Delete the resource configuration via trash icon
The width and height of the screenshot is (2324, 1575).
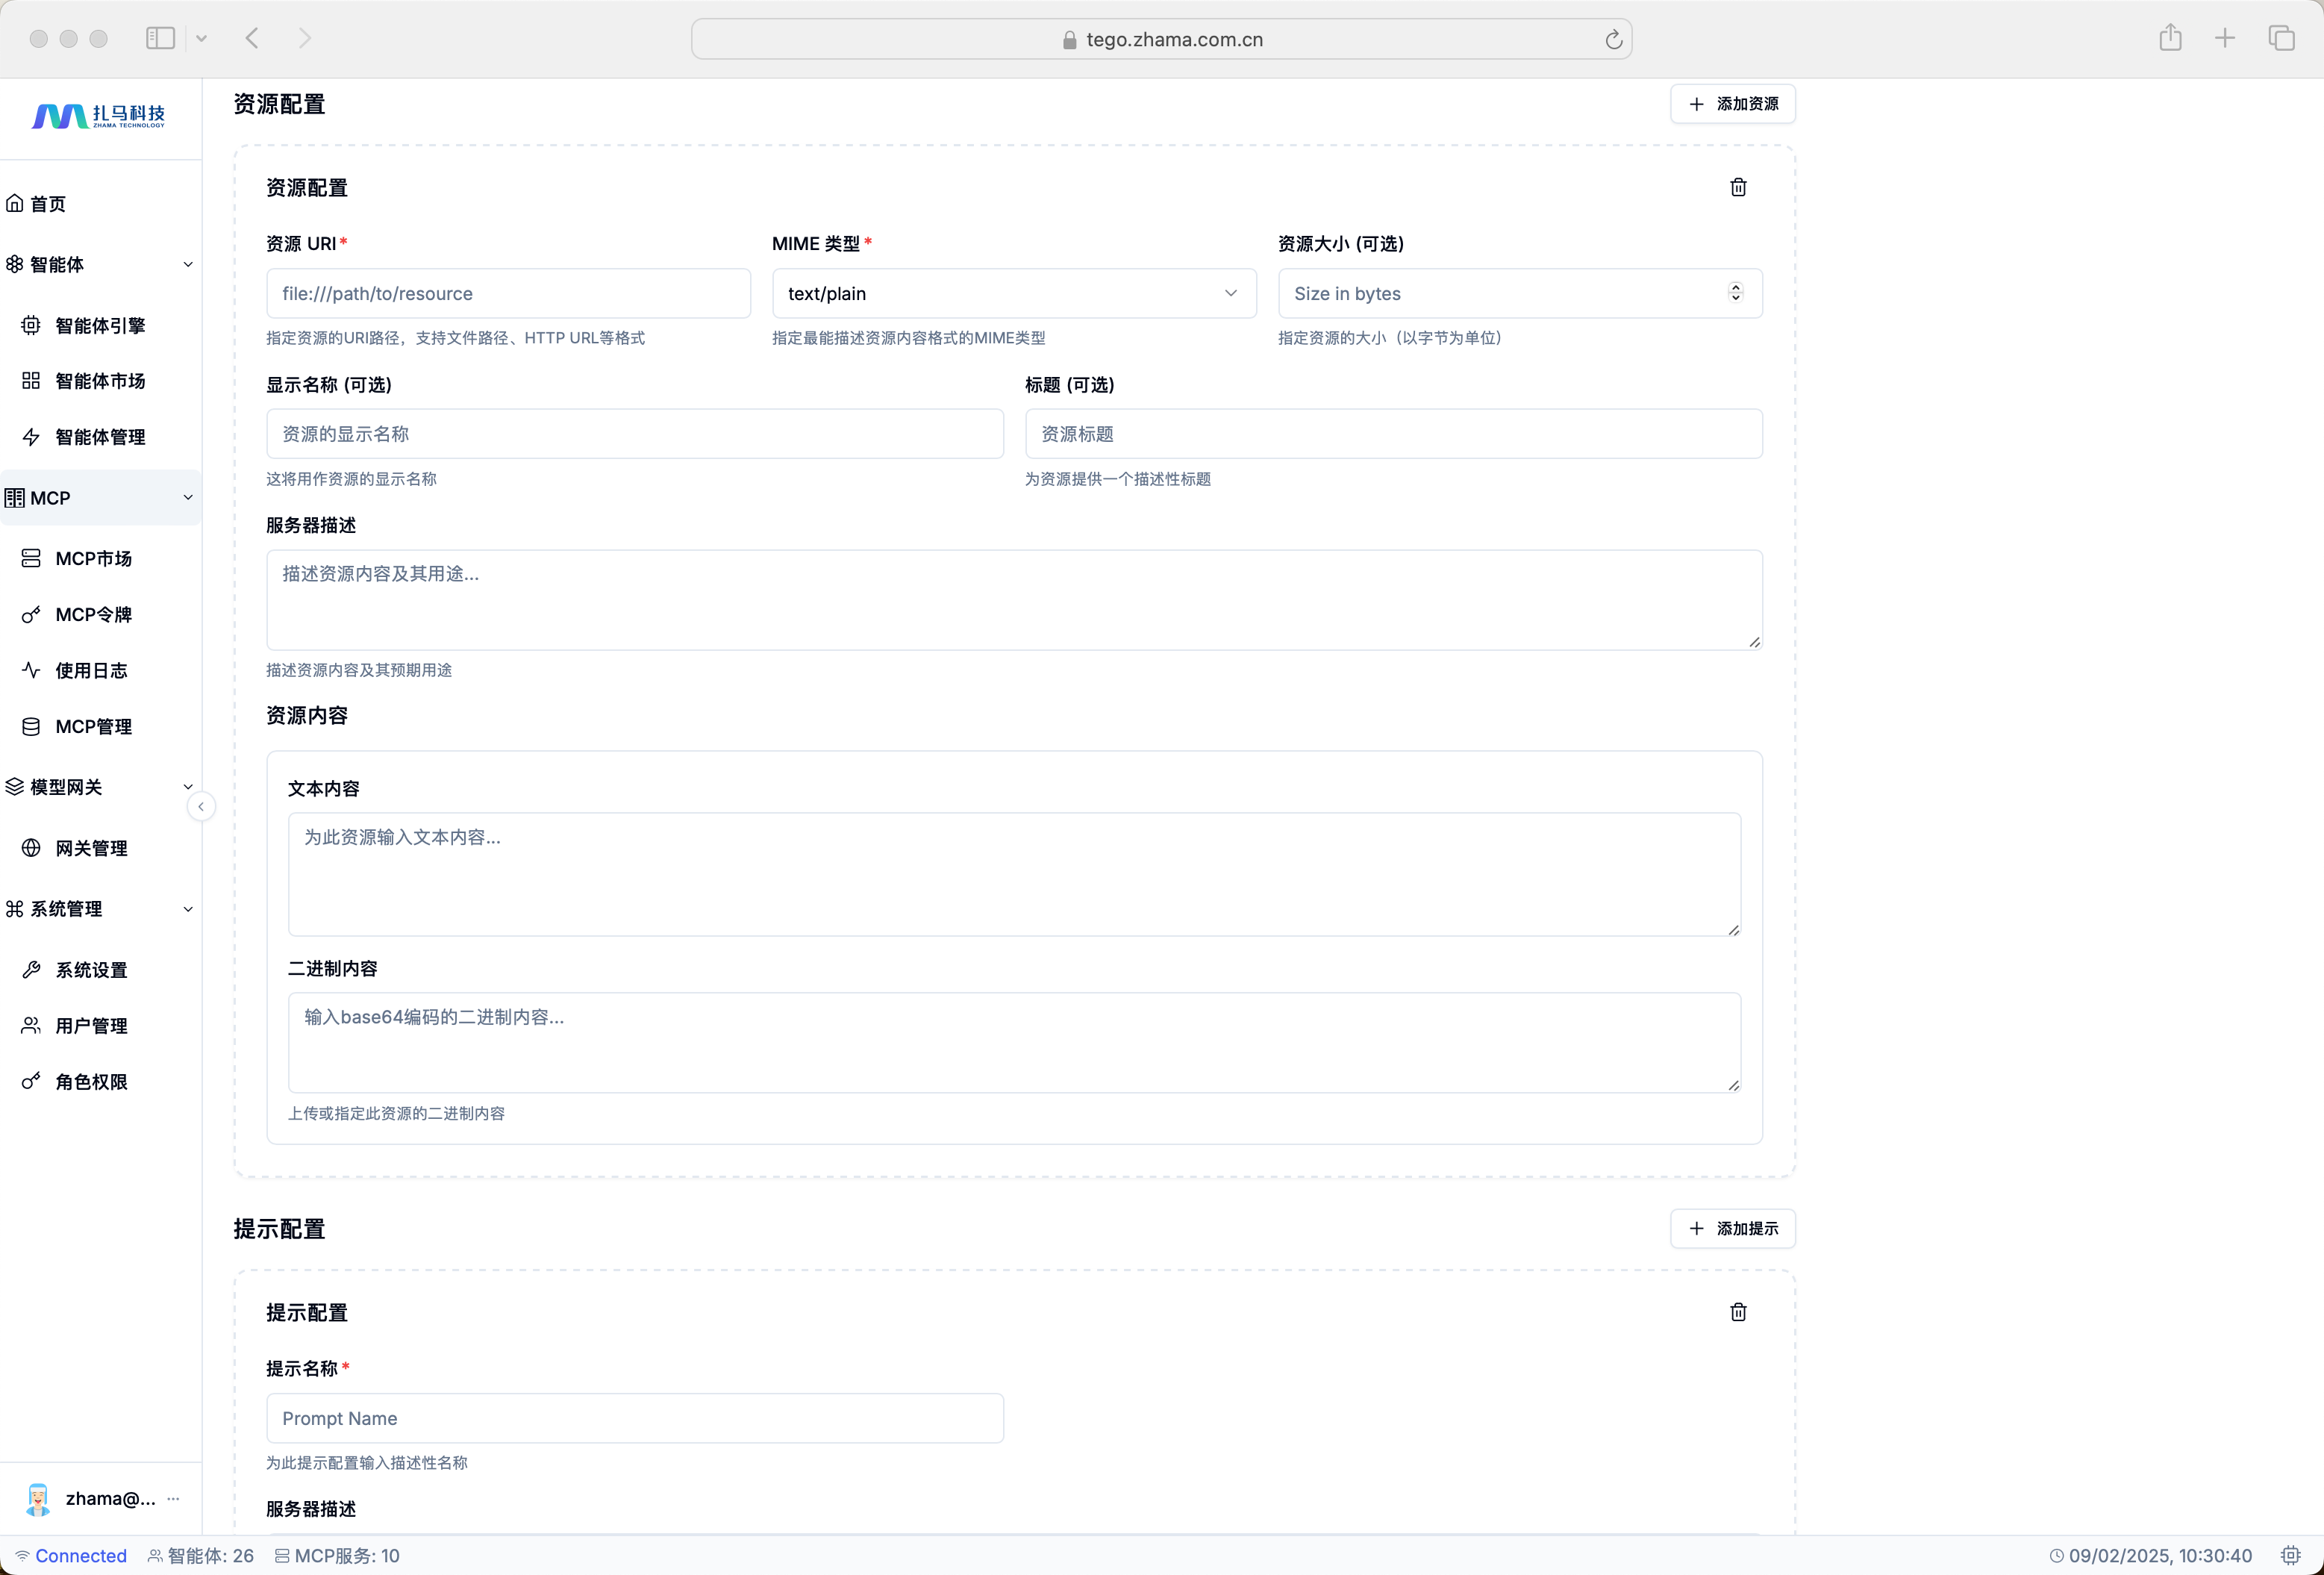(x=1738, y=187)
